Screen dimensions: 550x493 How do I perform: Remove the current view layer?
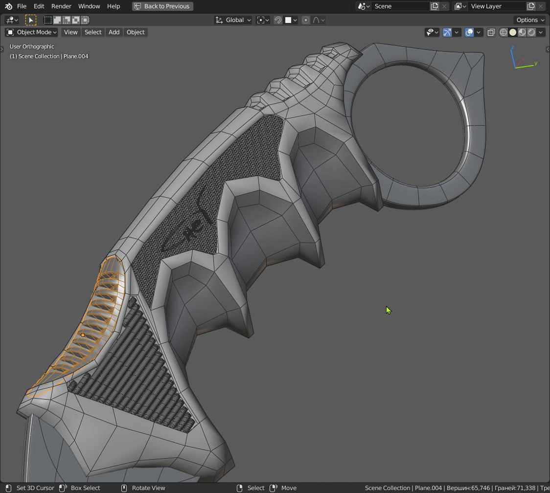(x=541, y=6)
